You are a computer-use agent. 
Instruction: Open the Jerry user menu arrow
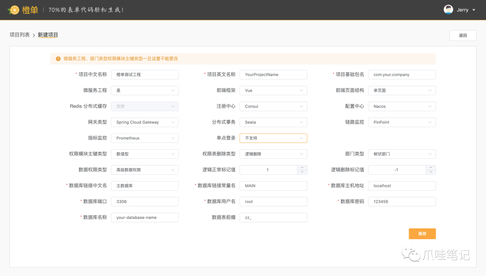click(x=474, y=10)
